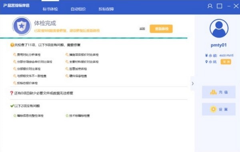The image size is (240, 152).
Task: Click the 体检完成 heading
Action: coord(45,23)
